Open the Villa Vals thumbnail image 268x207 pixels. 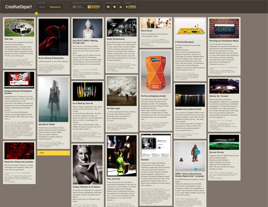pyautogui.click(x=19, y=27)
